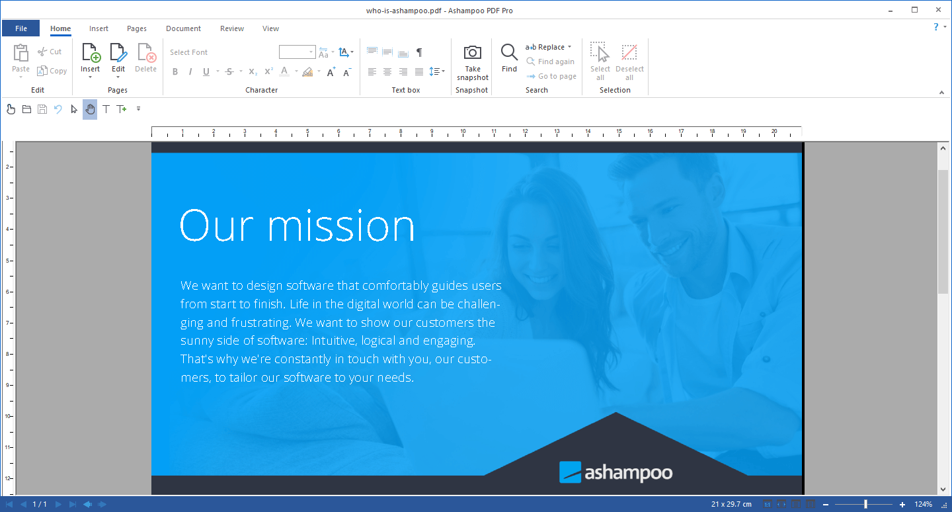Switch to the Review ribbon tab

[231, 28]
